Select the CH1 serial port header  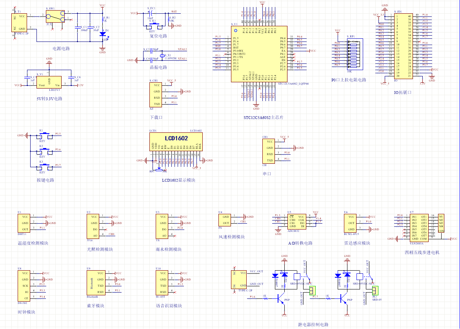click(269, 151)
